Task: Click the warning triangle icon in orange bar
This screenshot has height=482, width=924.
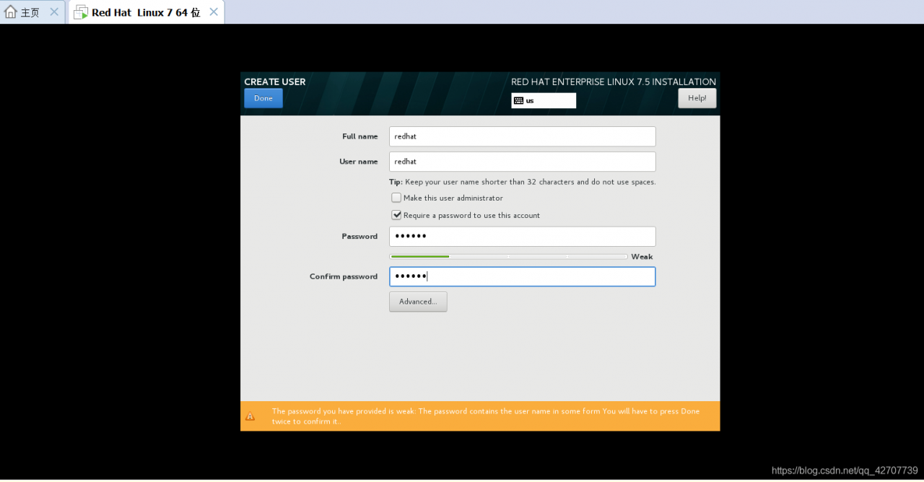Action: [x=250, y=416]
